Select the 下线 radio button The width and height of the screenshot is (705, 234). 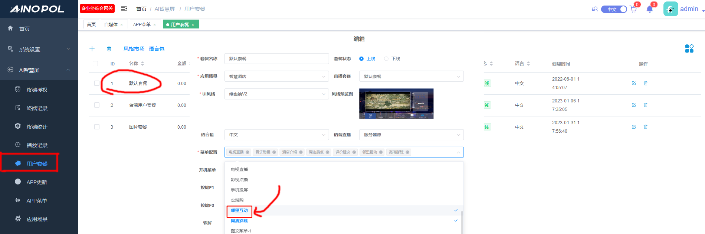coord(386,59)
